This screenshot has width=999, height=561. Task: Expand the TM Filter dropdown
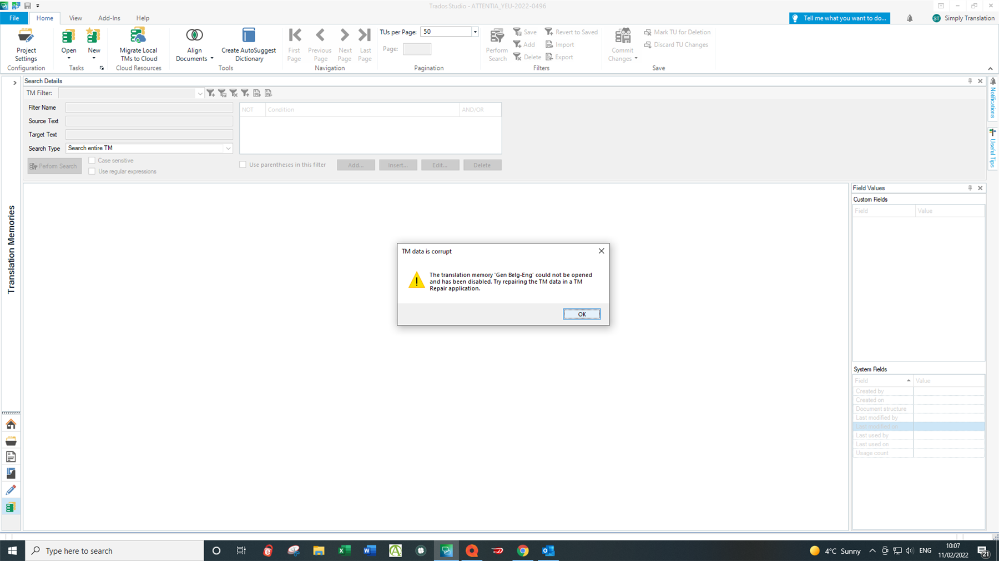point(200,94)
